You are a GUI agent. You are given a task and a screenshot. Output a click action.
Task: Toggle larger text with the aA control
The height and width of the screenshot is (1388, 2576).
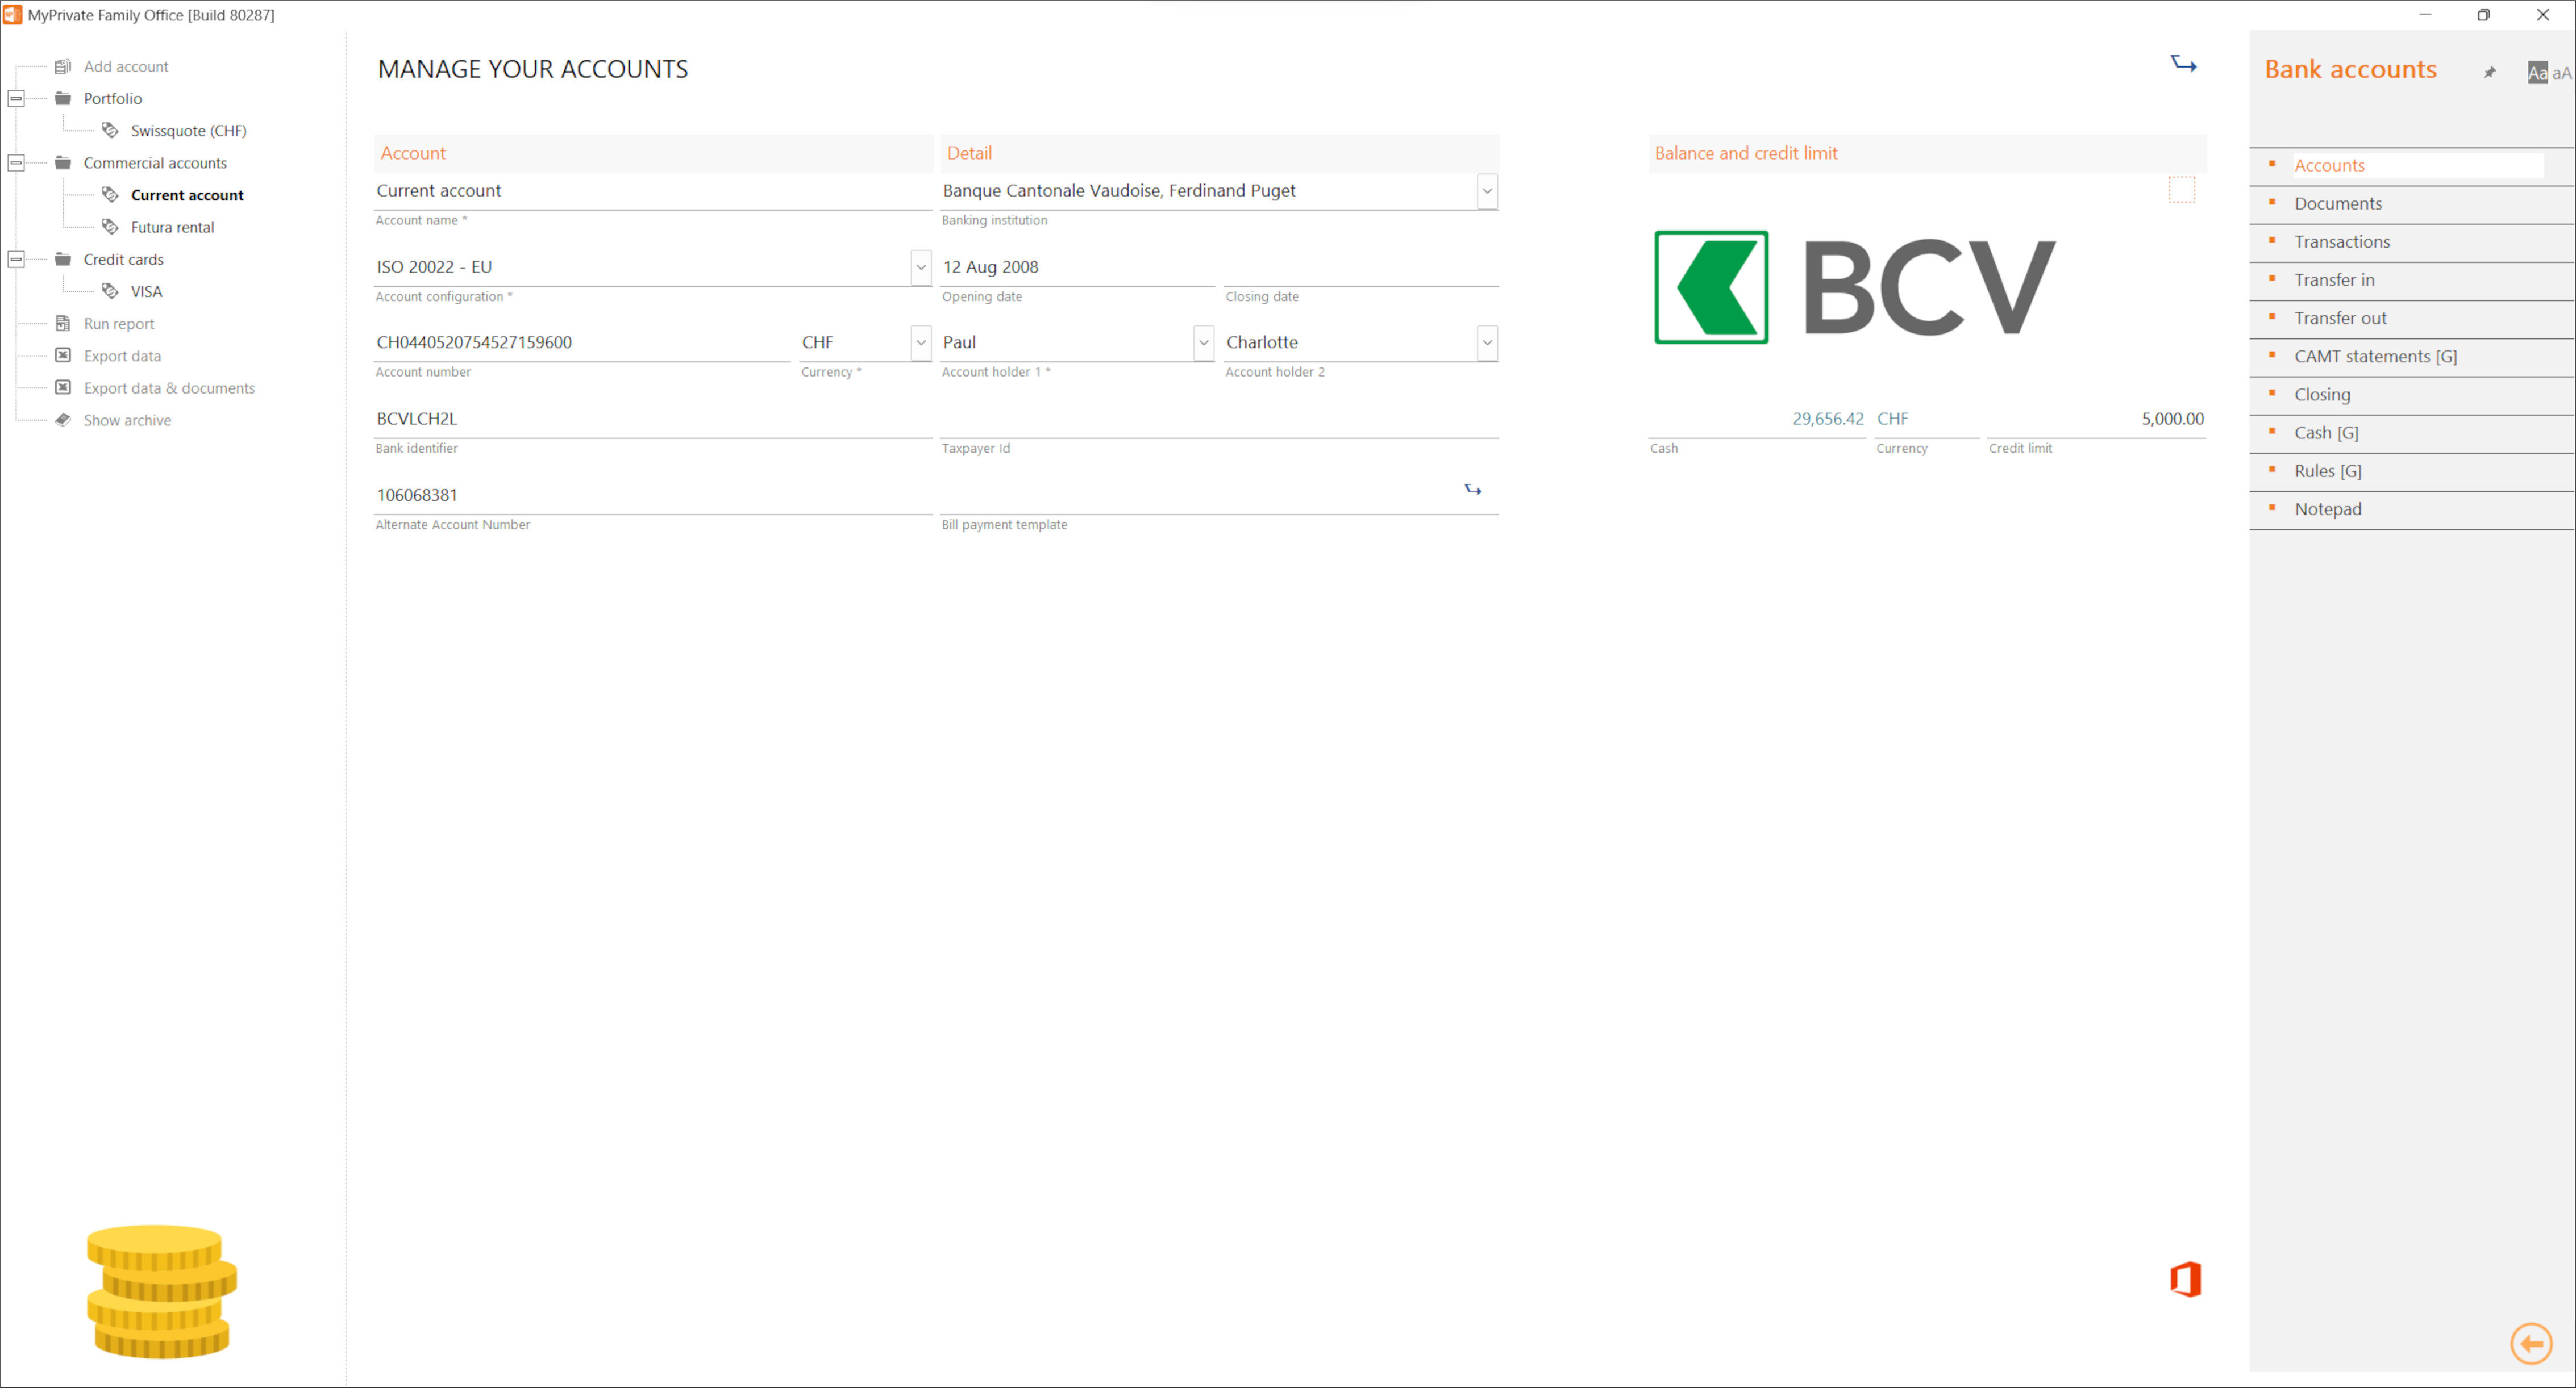click(2561, 72)
